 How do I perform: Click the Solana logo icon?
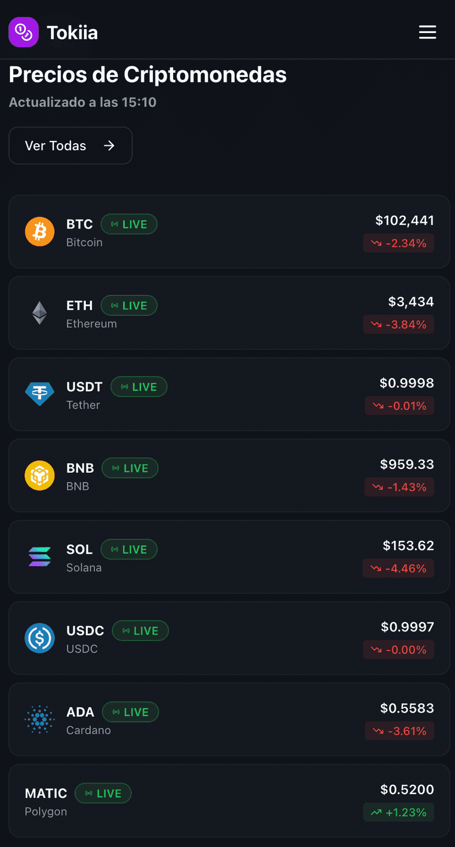(40, 557)
